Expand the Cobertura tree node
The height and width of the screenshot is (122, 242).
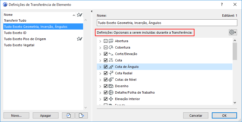(x=100, y=47)
